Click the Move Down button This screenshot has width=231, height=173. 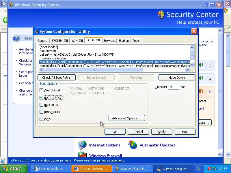point(176,78)
